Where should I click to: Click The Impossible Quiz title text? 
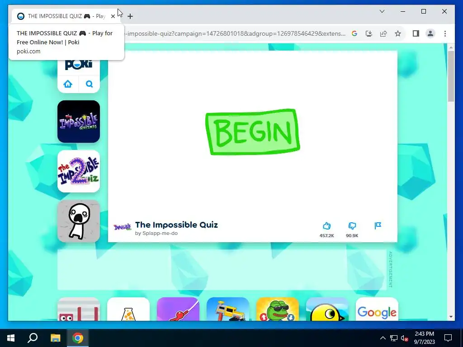tap(176, 225)
